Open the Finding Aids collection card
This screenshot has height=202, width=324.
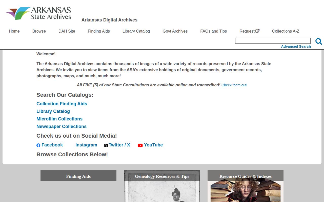tap(78, 176)
